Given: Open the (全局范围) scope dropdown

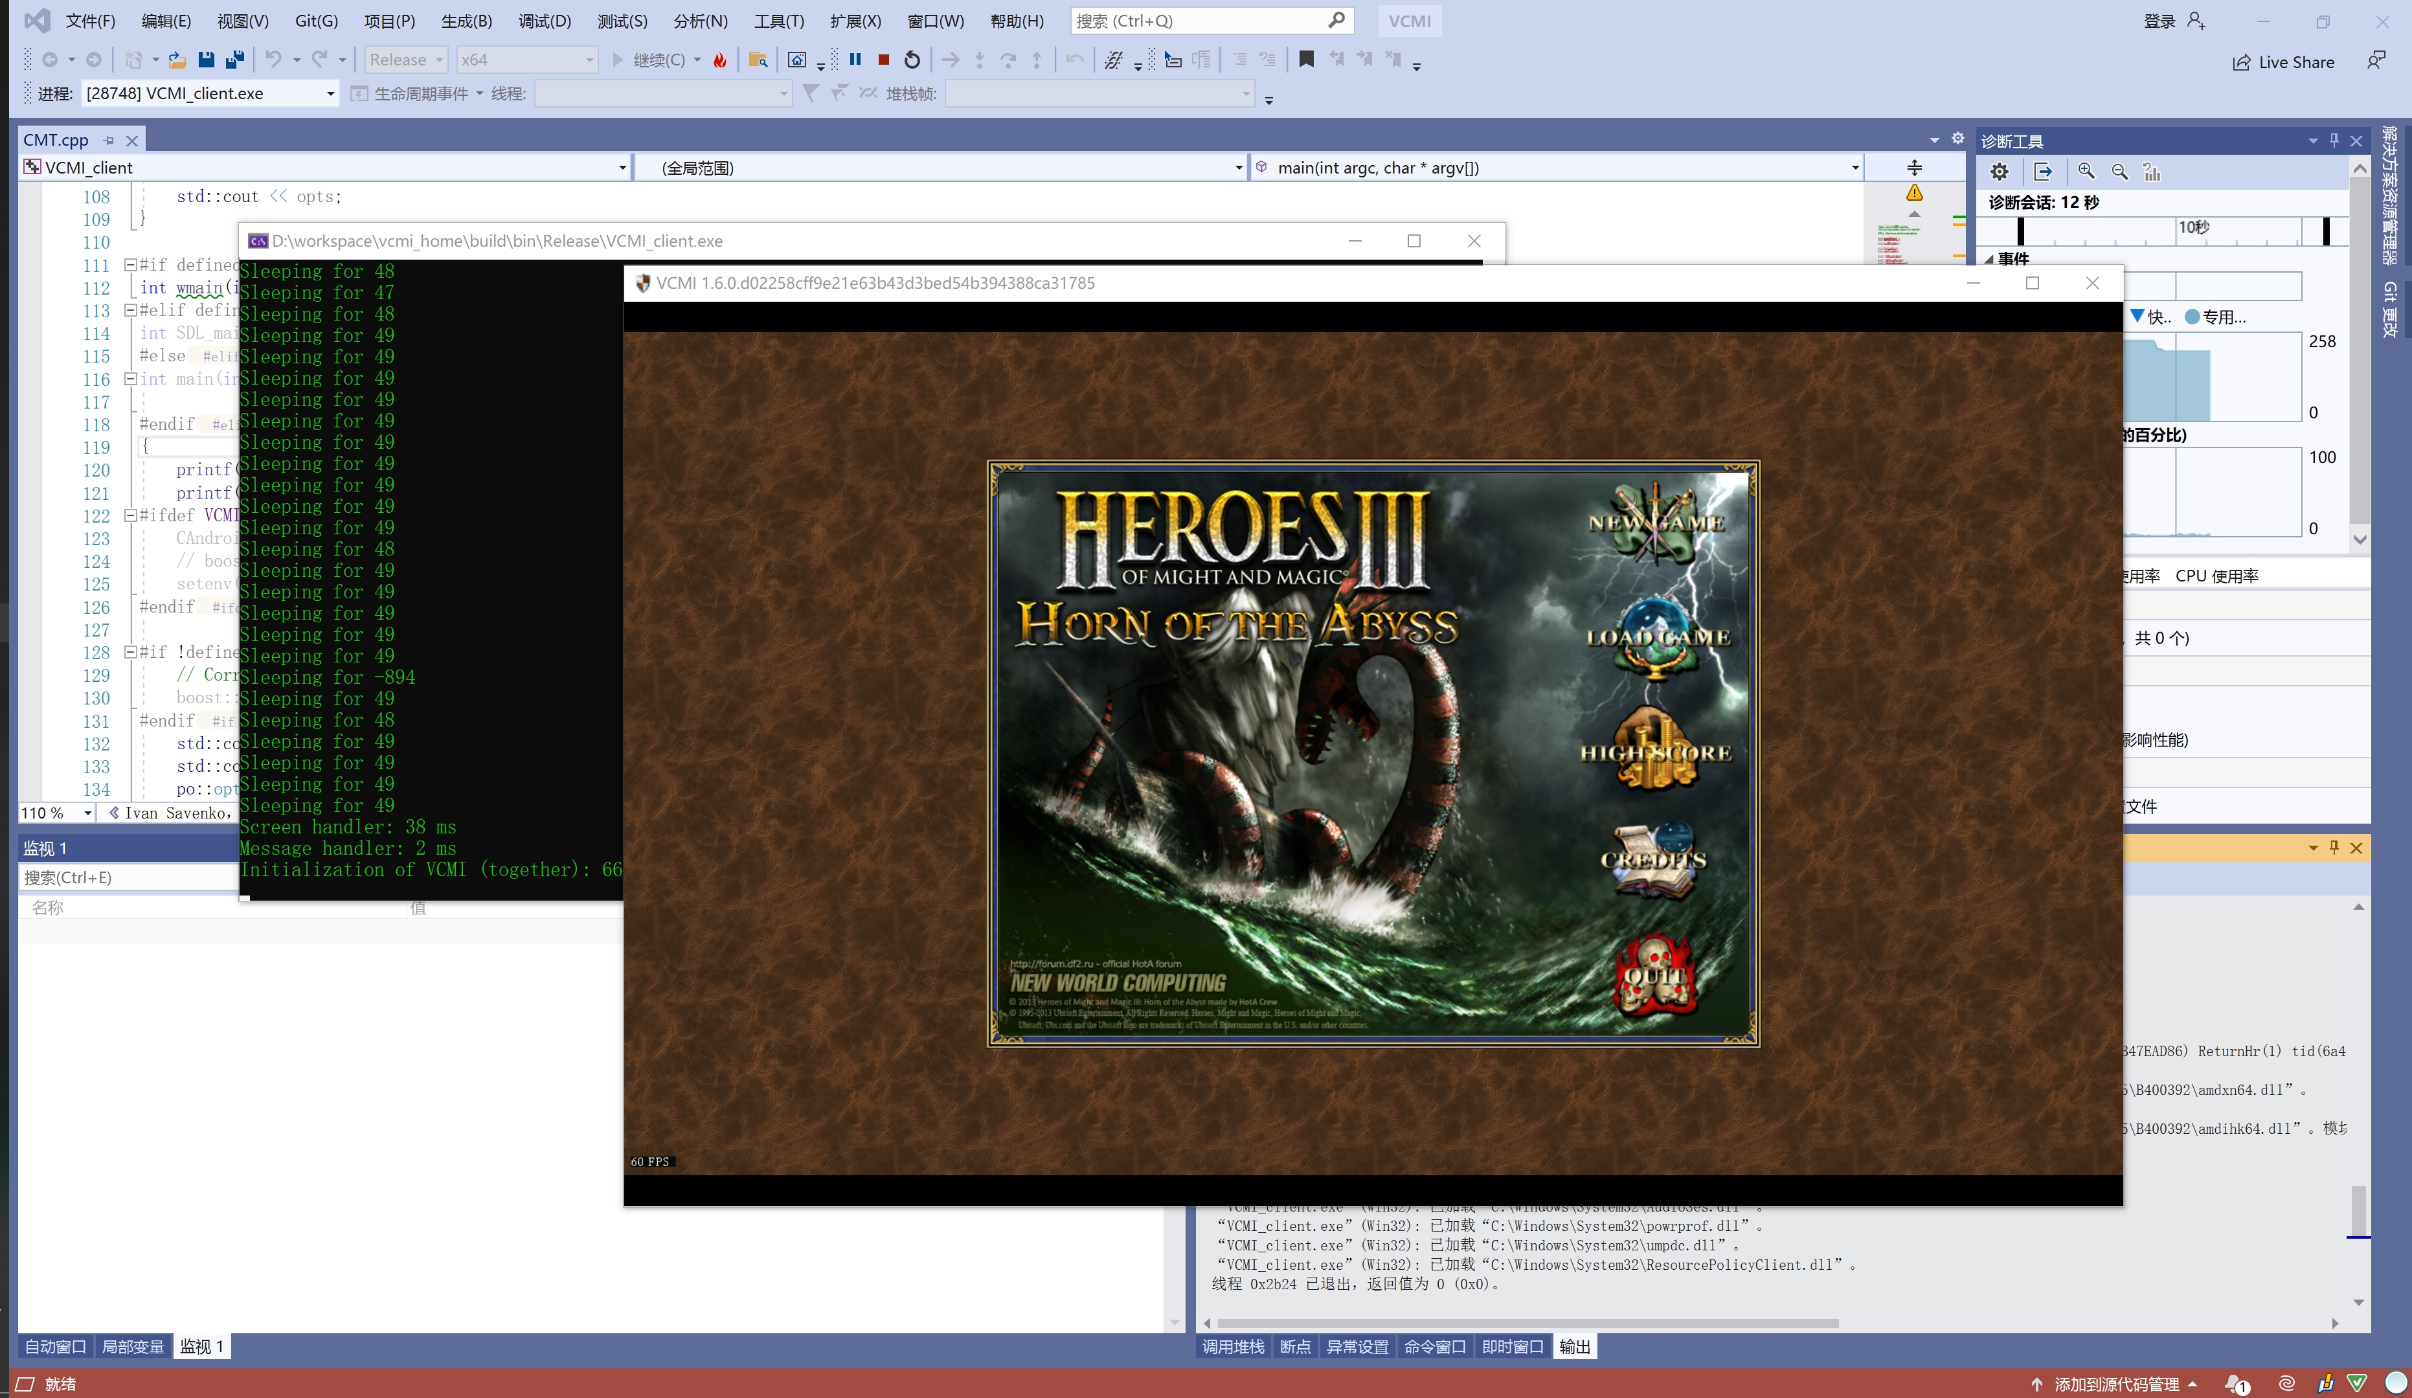Looking at the screenshot, I should [x=941, y=168].
